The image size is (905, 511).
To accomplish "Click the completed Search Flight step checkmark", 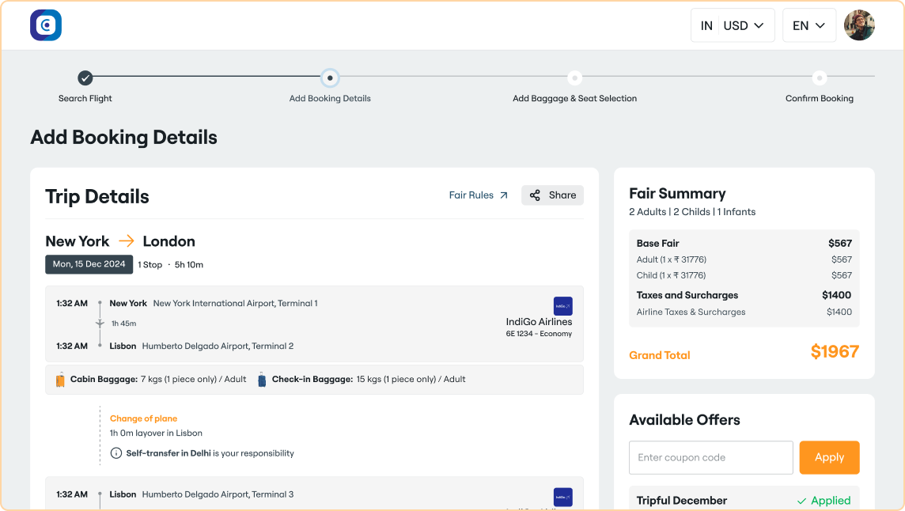I will pyautogui.click(x=85, y=79).
